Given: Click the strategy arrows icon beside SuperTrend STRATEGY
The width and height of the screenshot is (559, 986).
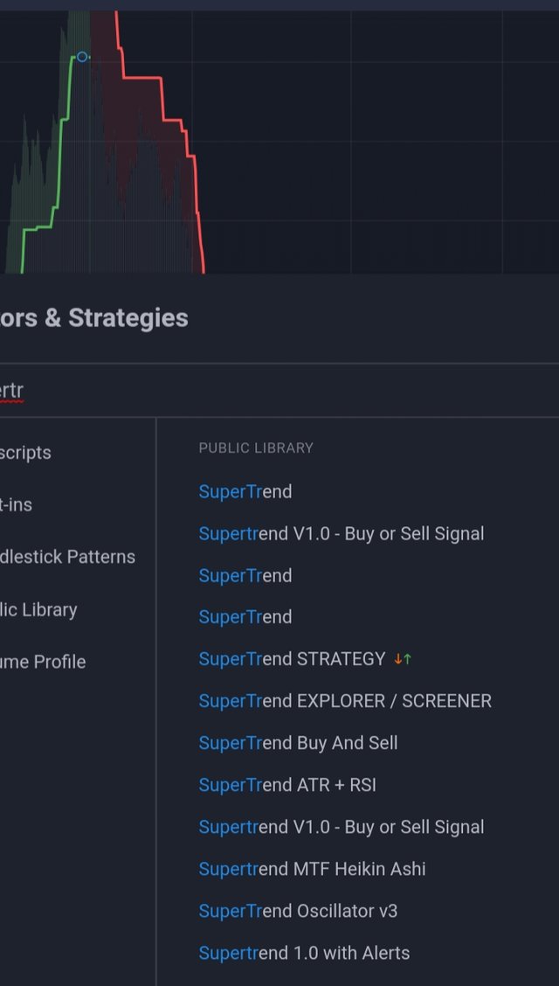Looking at the screenshot, I should tap(402, 659).
